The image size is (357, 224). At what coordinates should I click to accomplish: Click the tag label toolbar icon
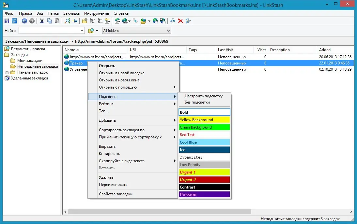click(x=135, y=21)
